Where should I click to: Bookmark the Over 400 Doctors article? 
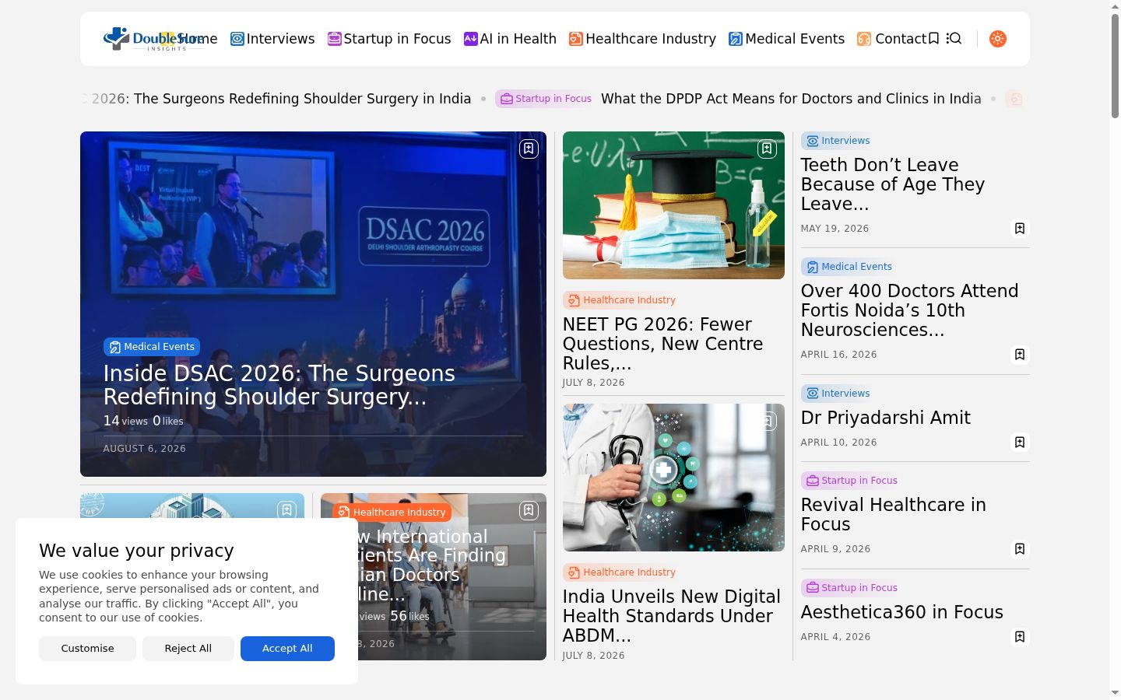(x=1020, y=355)
